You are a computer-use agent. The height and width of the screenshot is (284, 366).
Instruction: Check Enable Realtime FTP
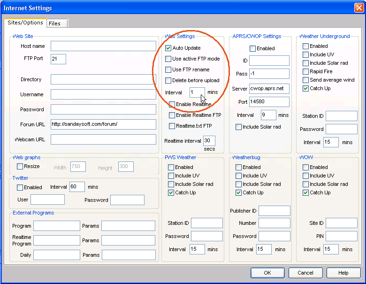172,115
